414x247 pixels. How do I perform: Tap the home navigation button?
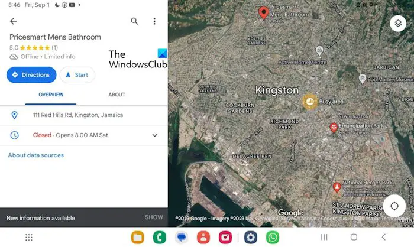pyautogui.click(x=354, y=237)
